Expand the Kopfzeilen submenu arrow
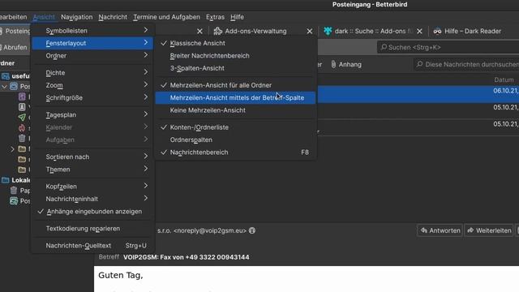 pyautogui.click(x=146, y=186)
